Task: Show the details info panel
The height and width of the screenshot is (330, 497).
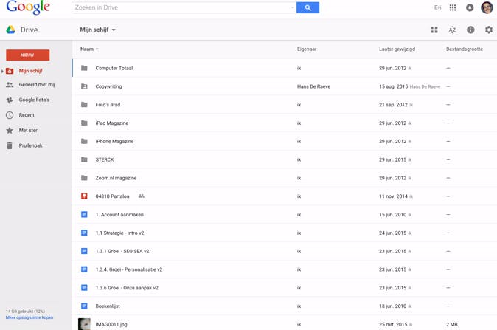Action: pos(470,30)
